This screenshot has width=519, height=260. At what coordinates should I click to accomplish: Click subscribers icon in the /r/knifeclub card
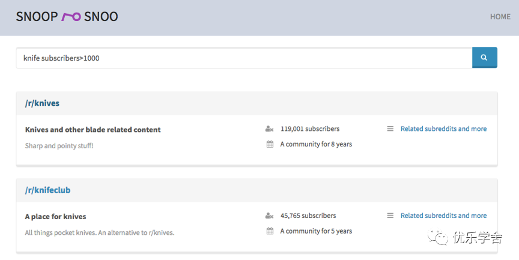pos(269,216)
